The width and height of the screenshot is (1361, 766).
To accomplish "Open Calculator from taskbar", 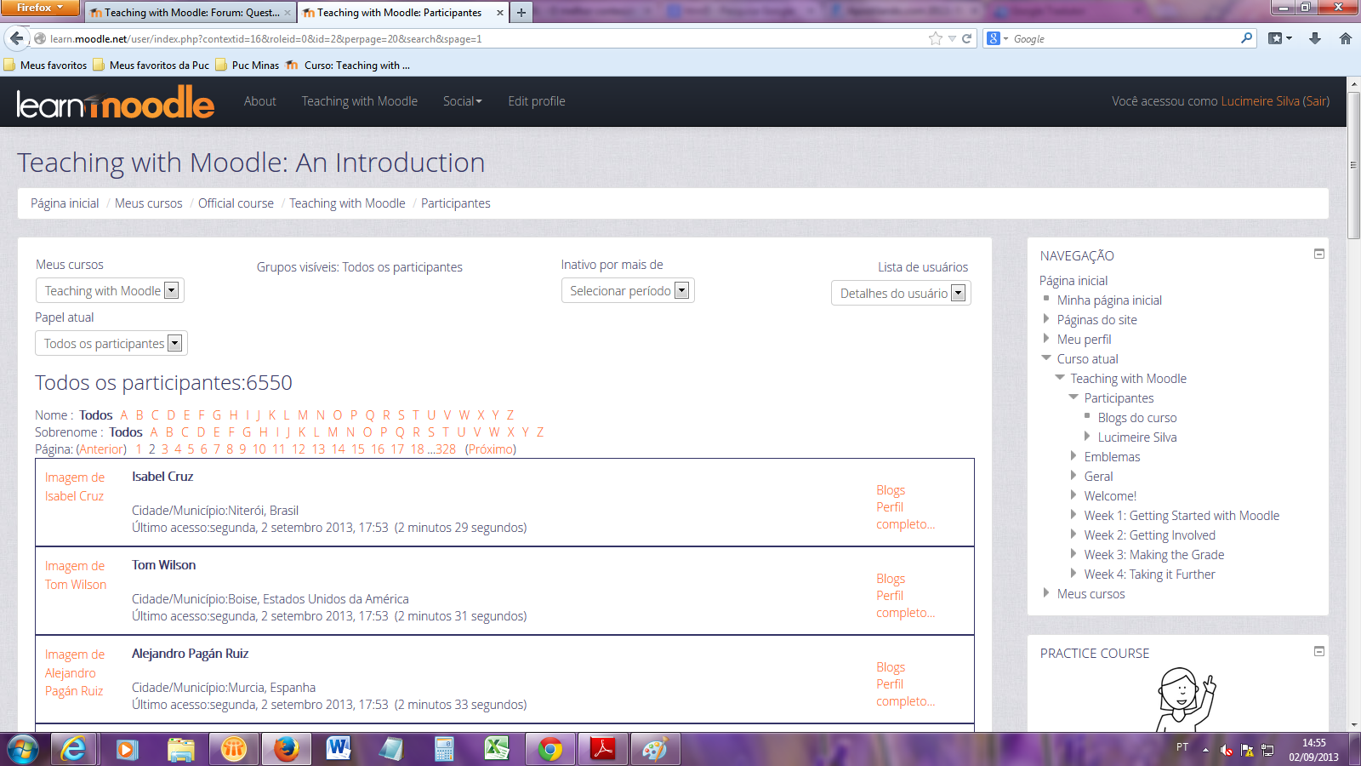I will [x=444, y=750].
